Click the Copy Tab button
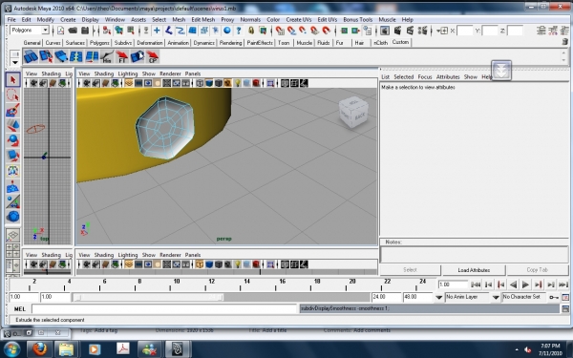 [x=537, y=270]
